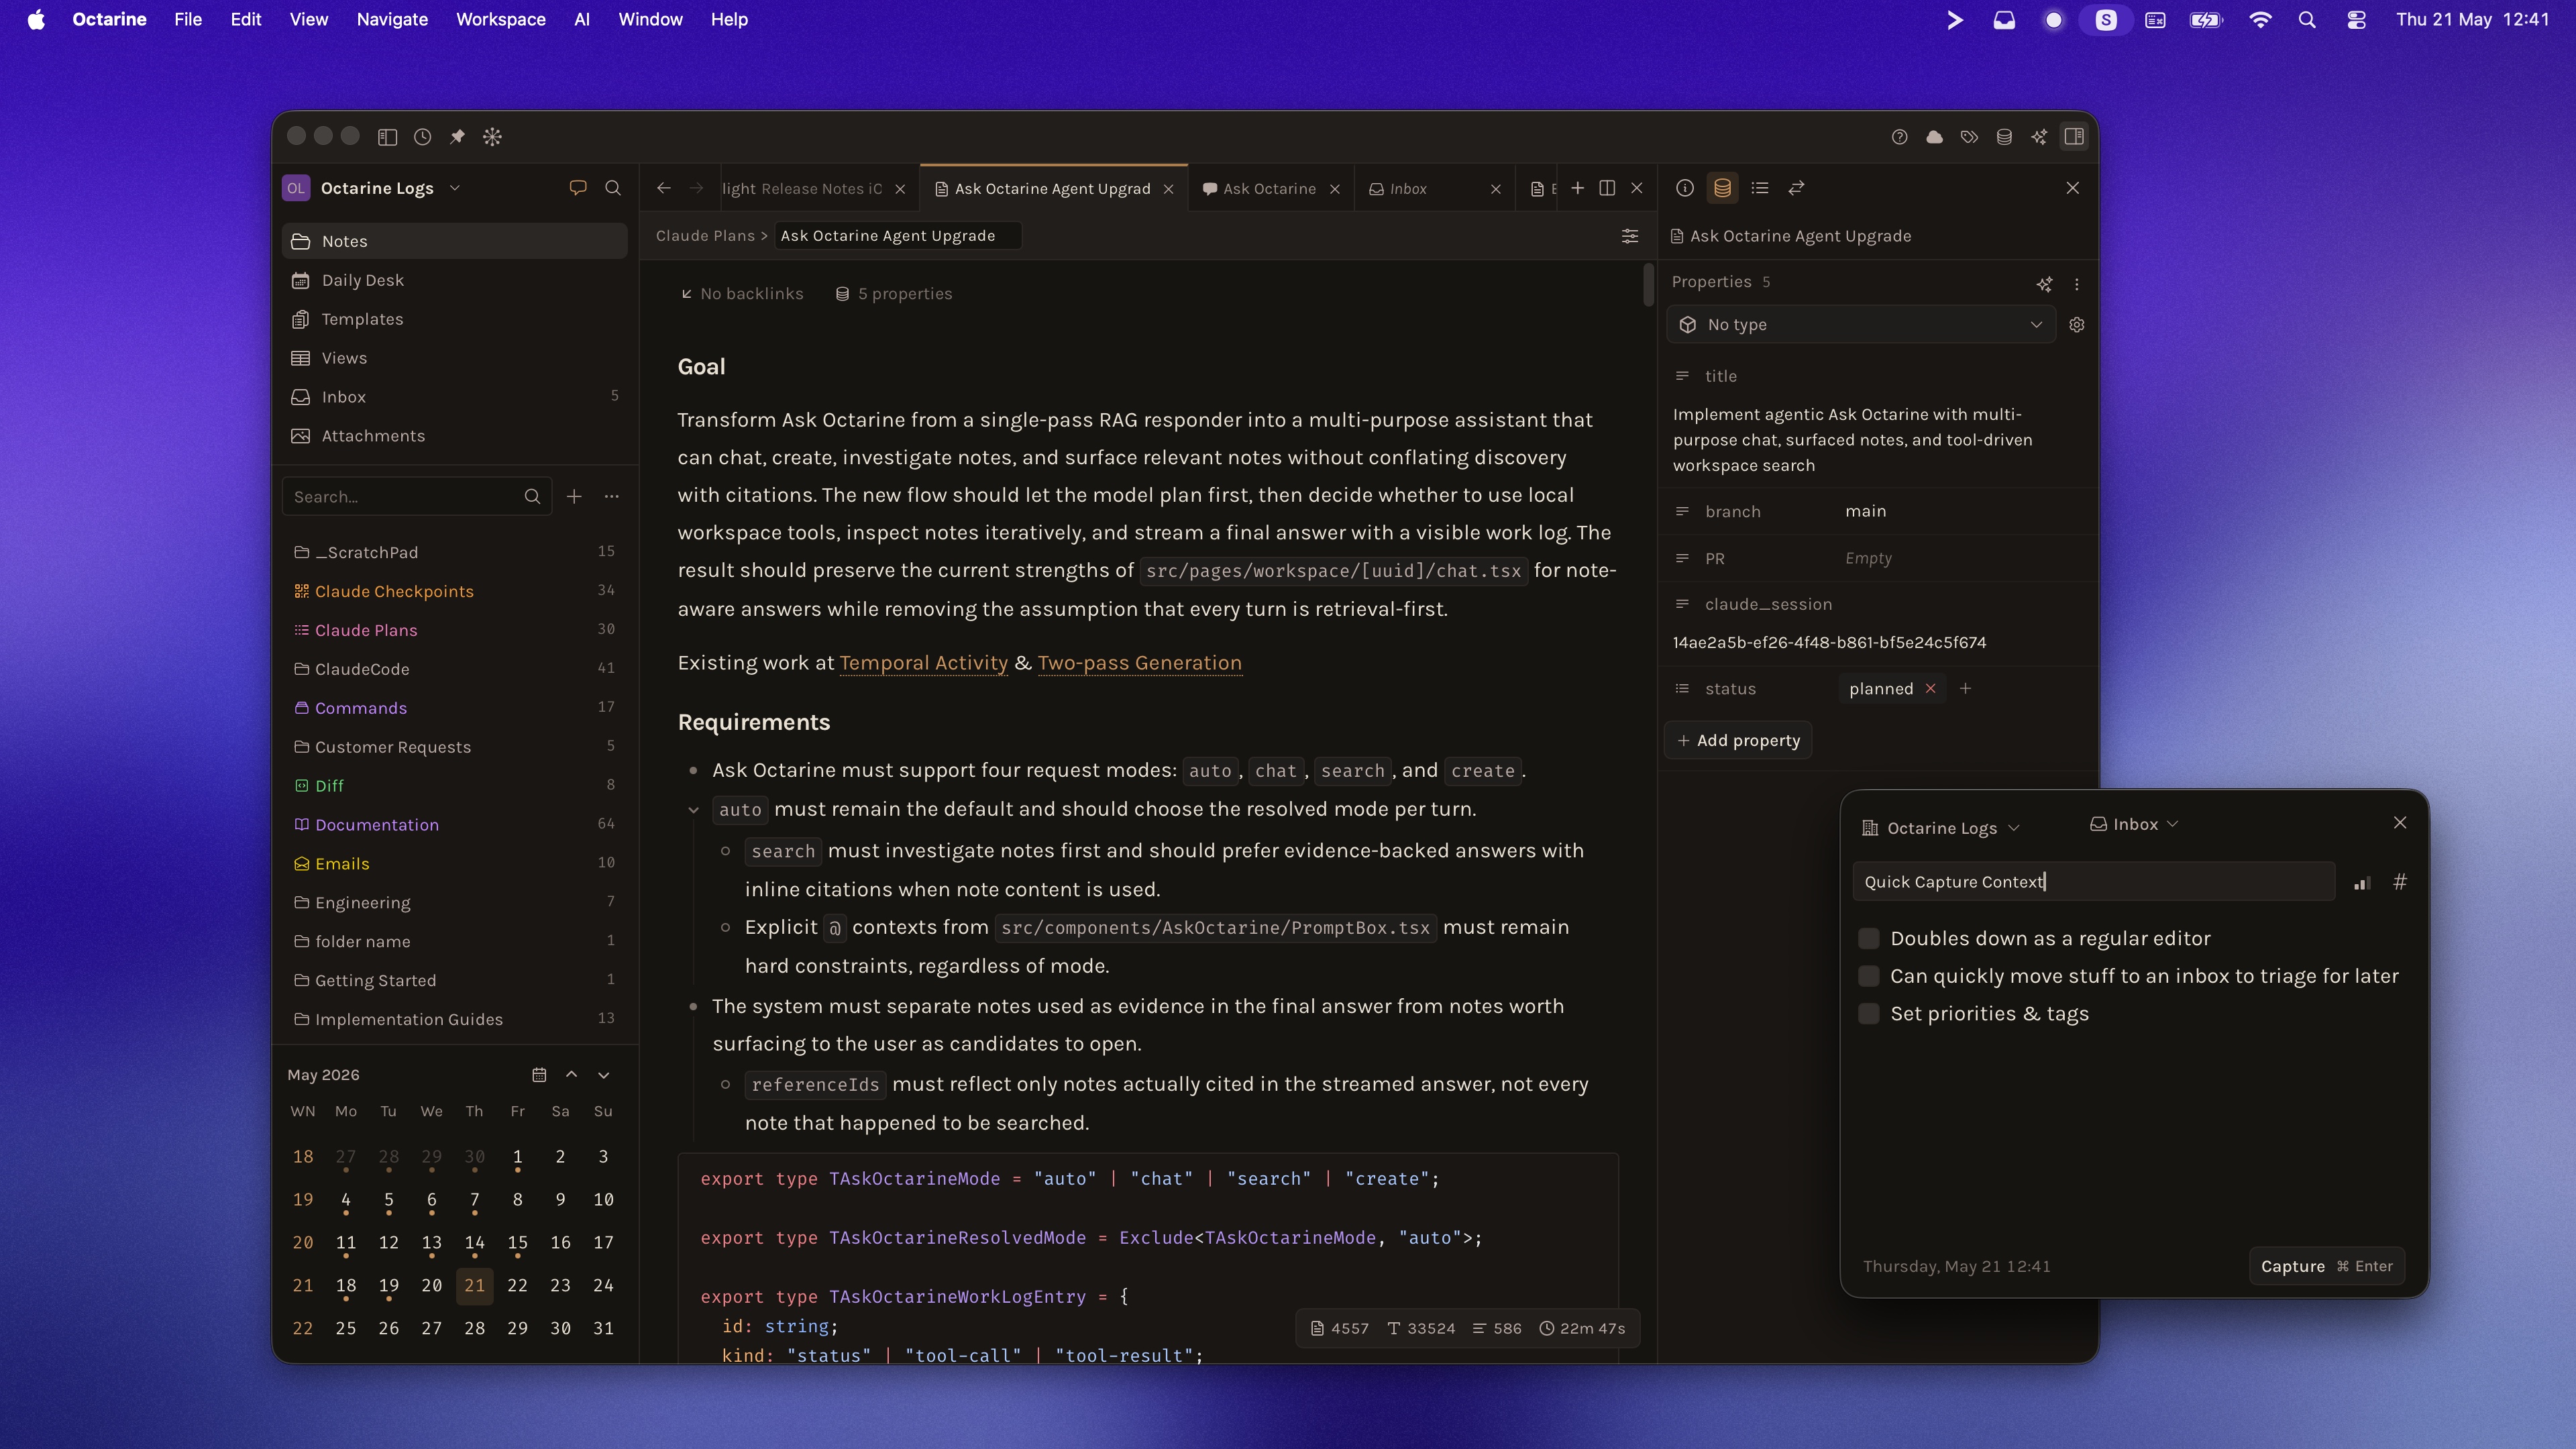2576x1449 pixels.
Task: Open a new tab with plus icon
Action: (x=1577, y=188)
